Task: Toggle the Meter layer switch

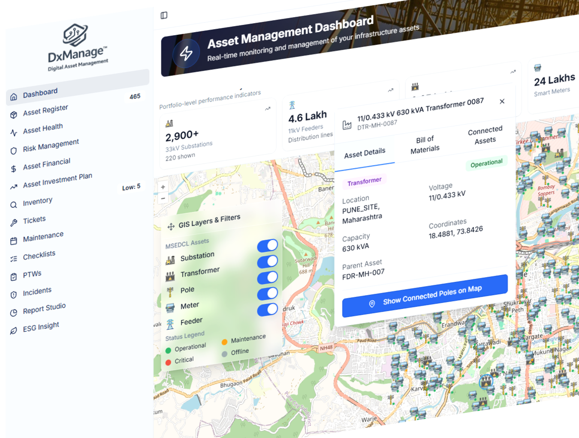Action: [x=268, y=293]
